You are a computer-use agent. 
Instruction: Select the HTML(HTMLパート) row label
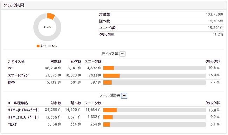(24, 110)
